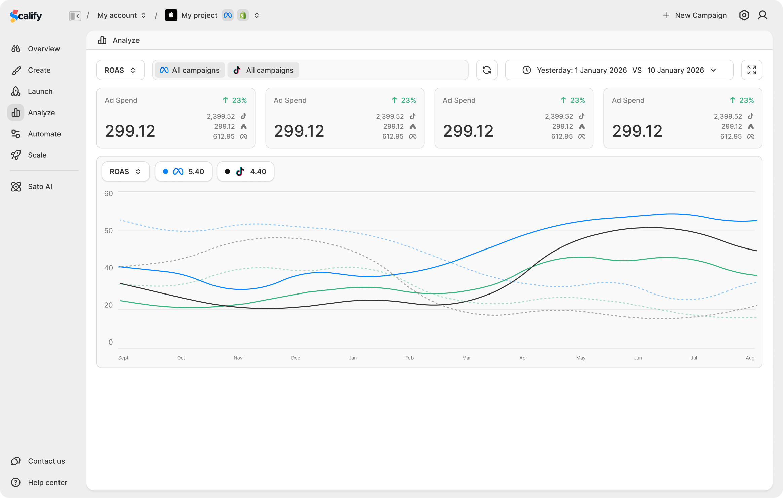Toggle the TikTok 4.40 legend in chart
This screenshot has width=783, height=498.
tap(245, 171)
